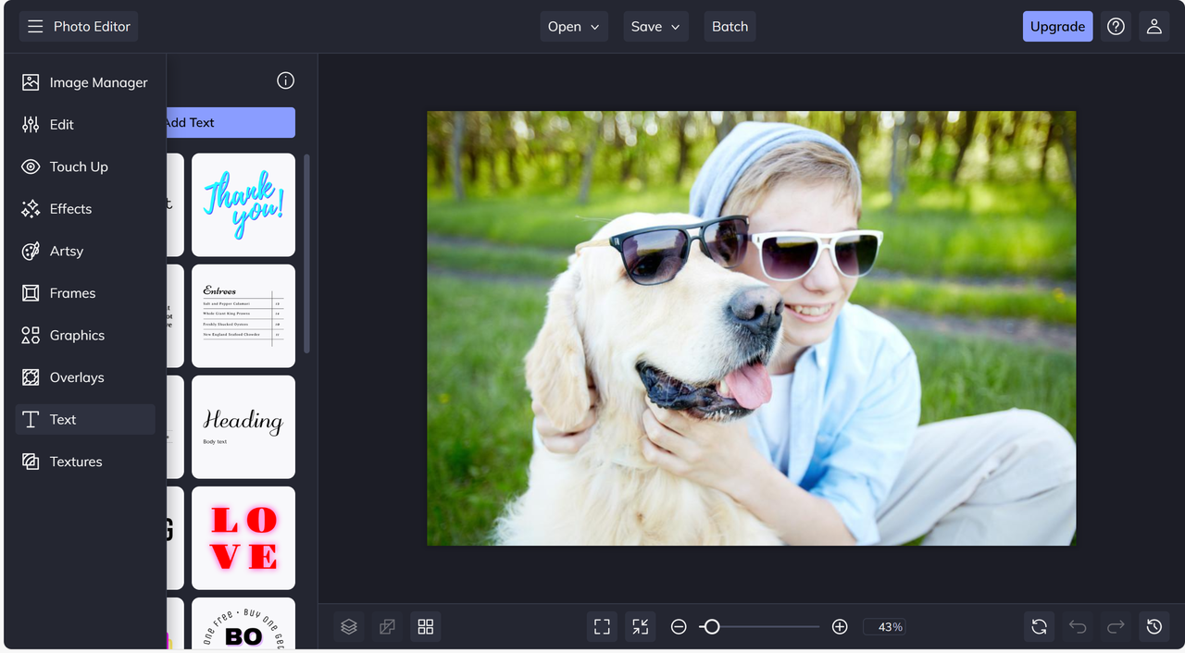Choose the red LOVE text template
The height and width of the screenshot is (653, 1185).
(243, 537)
